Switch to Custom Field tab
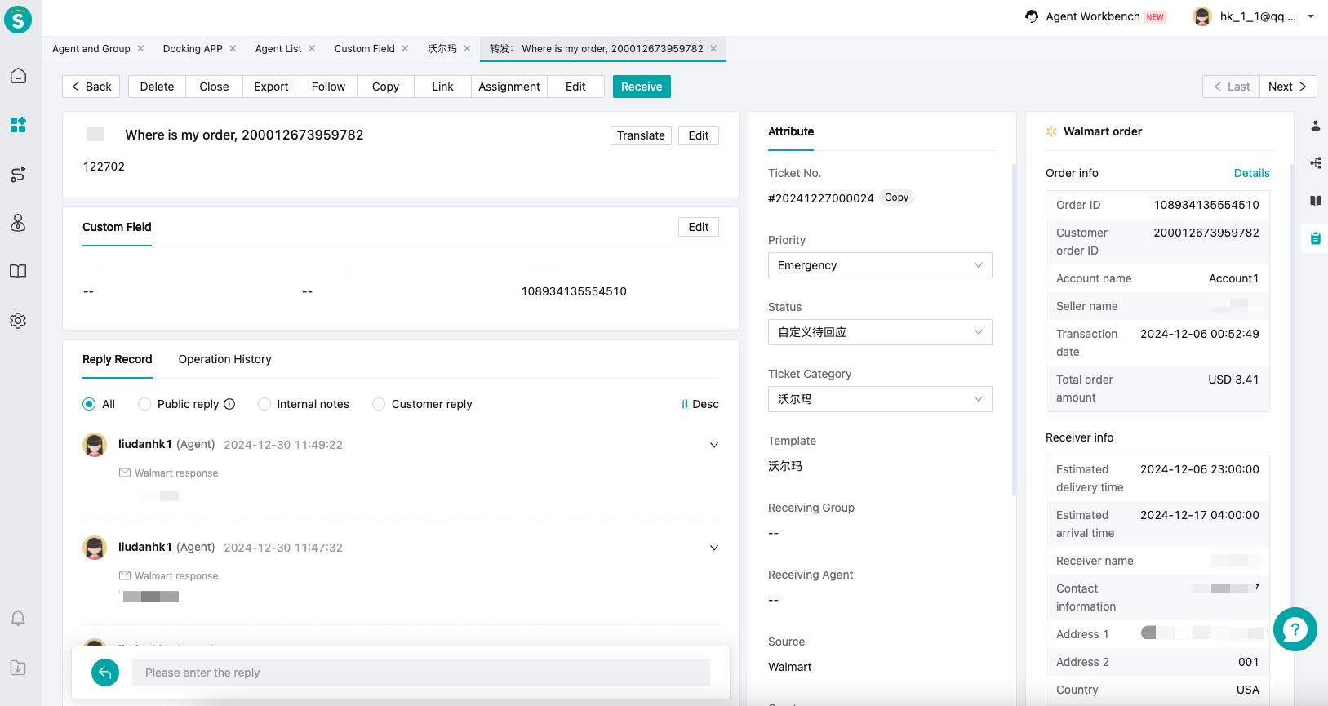This screenshot has width=1328, height=706. tap(364, 49)
